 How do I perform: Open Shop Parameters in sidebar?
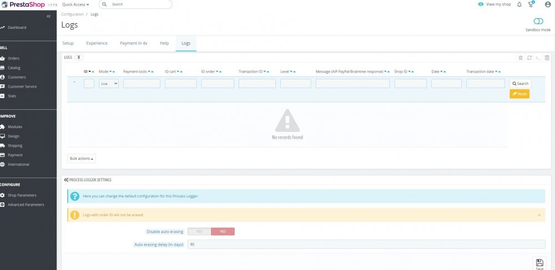point(22,196)
